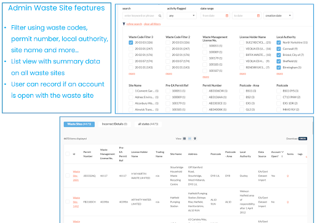
Task: Tick BIFFA WASTE... license holder checkbox
Action: 242,55
